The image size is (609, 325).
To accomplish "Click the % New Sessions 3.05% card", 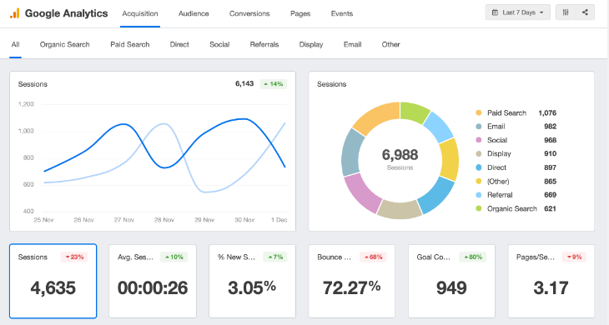I will (252, 281).
